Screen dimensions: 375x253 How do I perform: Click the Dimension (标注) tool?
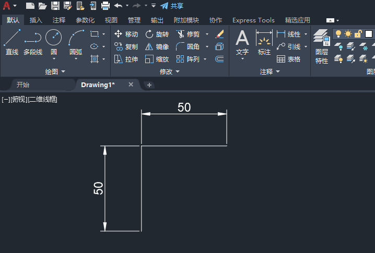[x=264, y=42]
